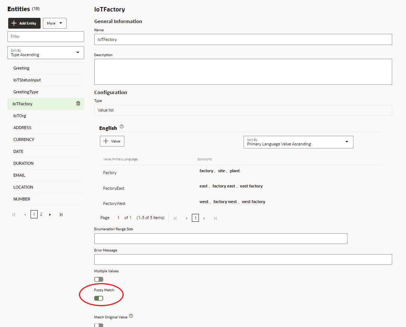Jump to first page of value list
Image resolution: width=406 pixels, height=327 pixels.
click(x=175, y=218)
